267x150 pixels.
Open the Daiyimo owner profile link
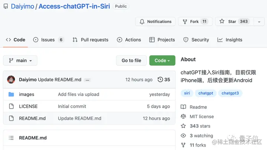(23, 6)
